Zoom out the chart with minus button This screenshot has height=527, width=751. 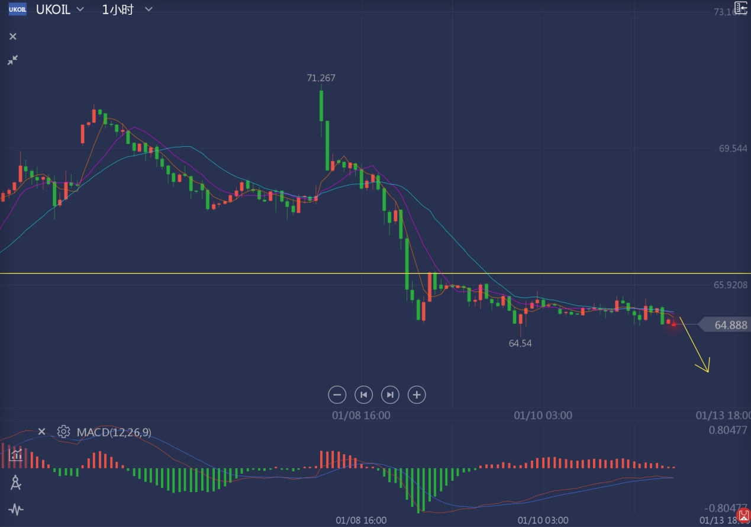point(337,394)
